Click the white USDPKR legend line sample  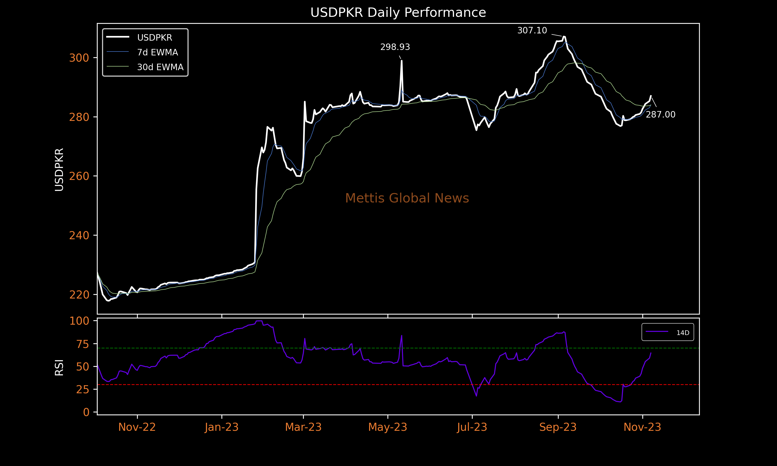coord(118,37)
